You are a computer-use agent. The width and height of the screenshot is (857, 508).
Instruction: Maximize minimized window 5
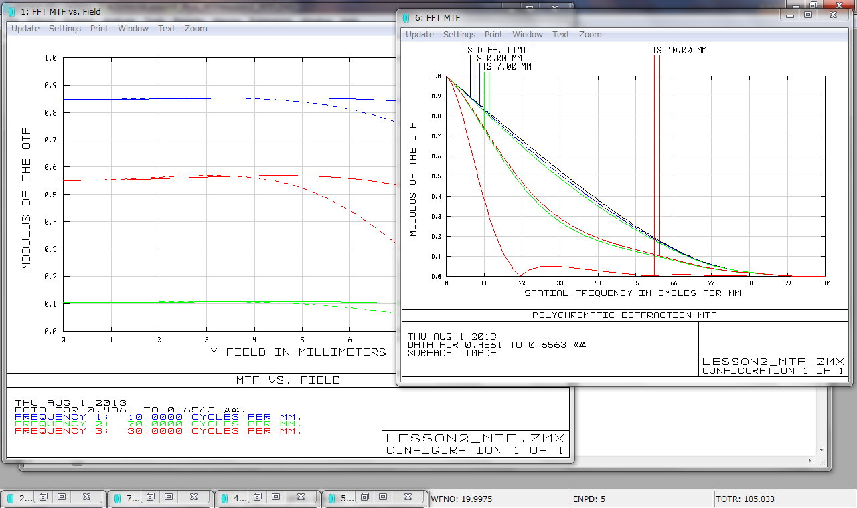click(383, 497)
